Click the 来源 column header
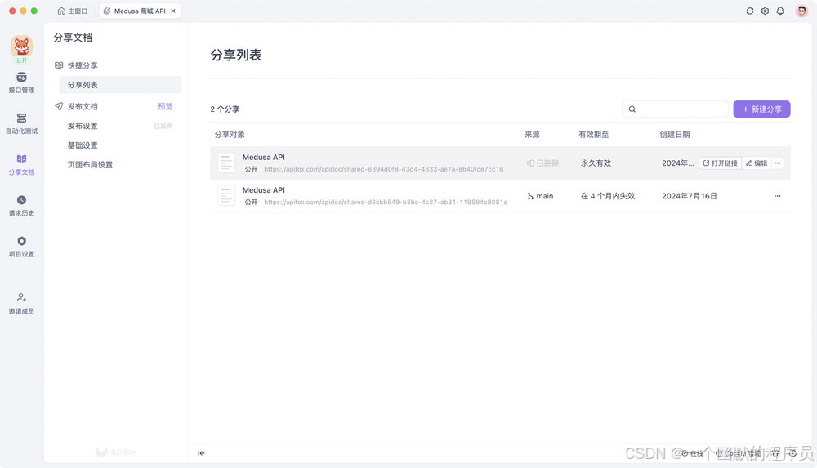This screenshot has height=468, width=817. (x=532, y=135)
